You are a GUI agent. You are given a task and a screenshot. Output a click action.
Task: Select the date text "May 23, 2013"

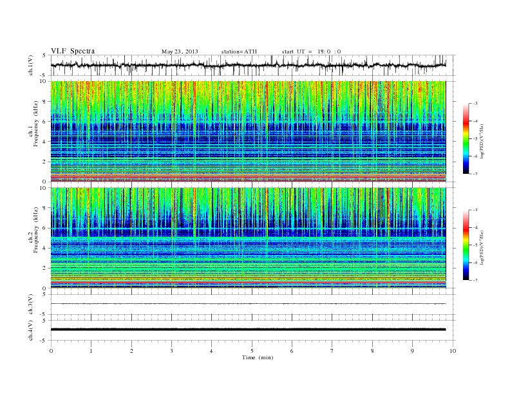(180, 52)
